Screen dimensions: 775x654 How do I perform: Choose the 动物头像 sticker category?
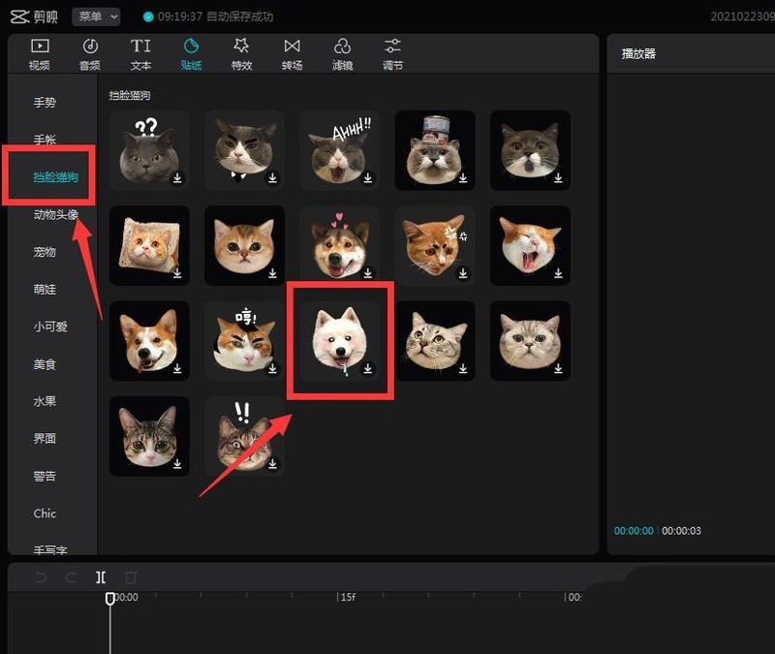pos(56,214)
